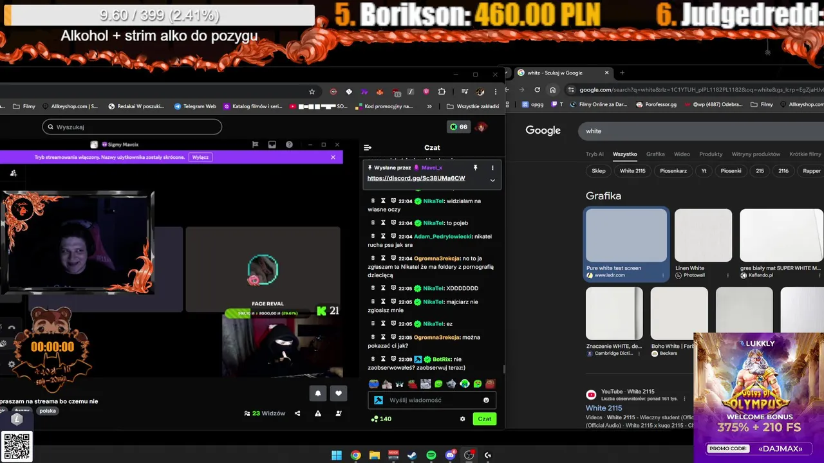Open the Katalog filmów i seri... bookmark
The image size is (824, 463).
tap(252, 106)
